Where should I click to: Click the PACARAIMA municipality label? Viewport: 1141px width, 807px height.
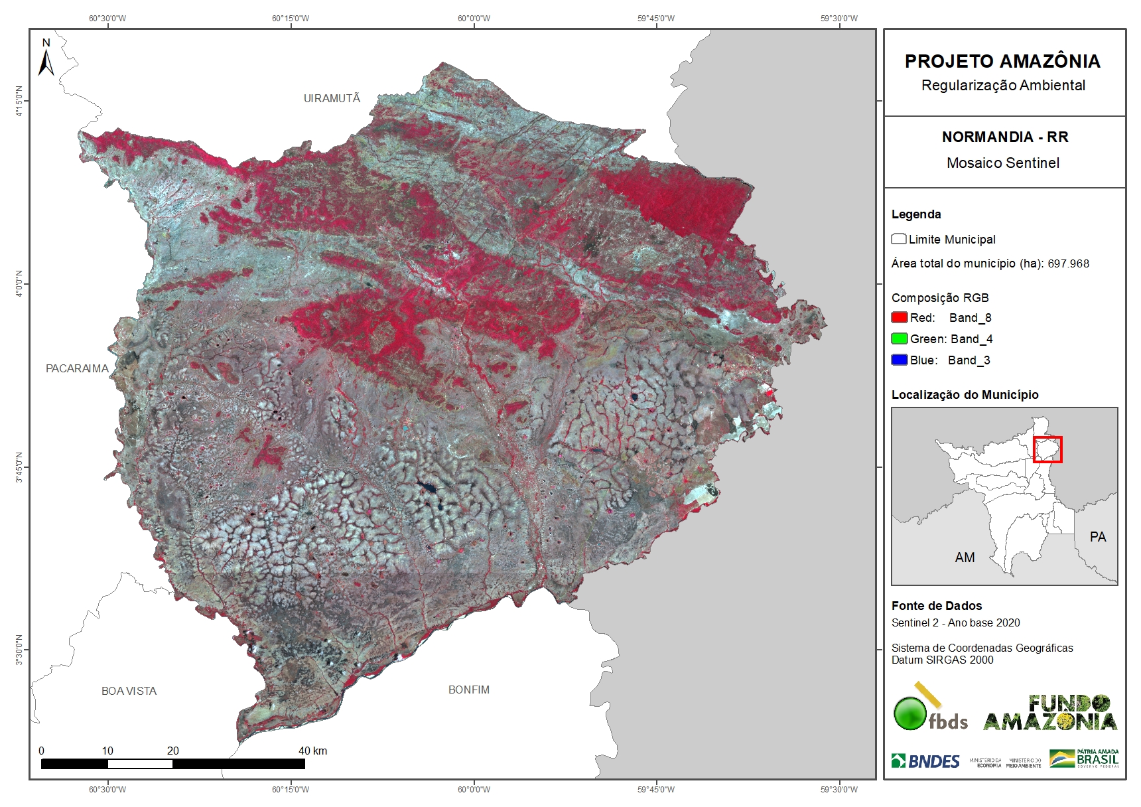coord(77,368)
